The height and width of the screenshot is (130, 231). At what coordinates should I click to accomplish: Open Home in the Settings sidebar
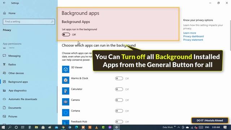tap(9, 13)
